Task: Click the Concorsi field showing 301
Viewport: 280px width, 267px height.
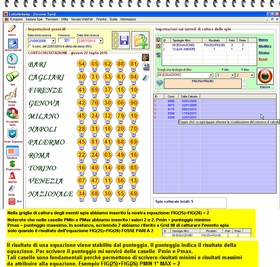Action: pyautogui.click(x=67, y=41)
